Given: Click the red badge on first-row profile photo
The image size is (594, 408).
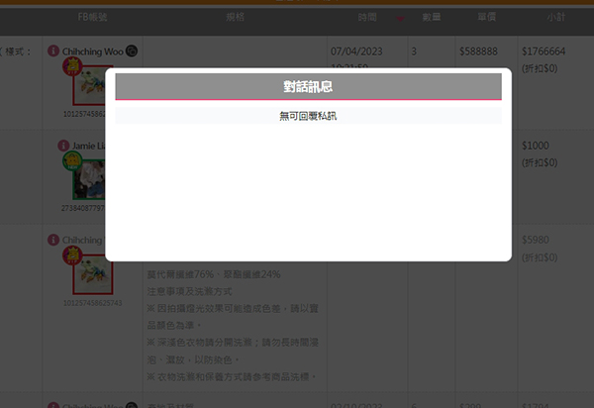Looking at the screenshot, I should tap(72, 66).
